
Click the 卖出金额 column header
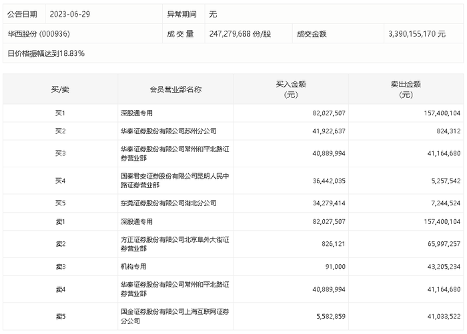click(406, 89)
